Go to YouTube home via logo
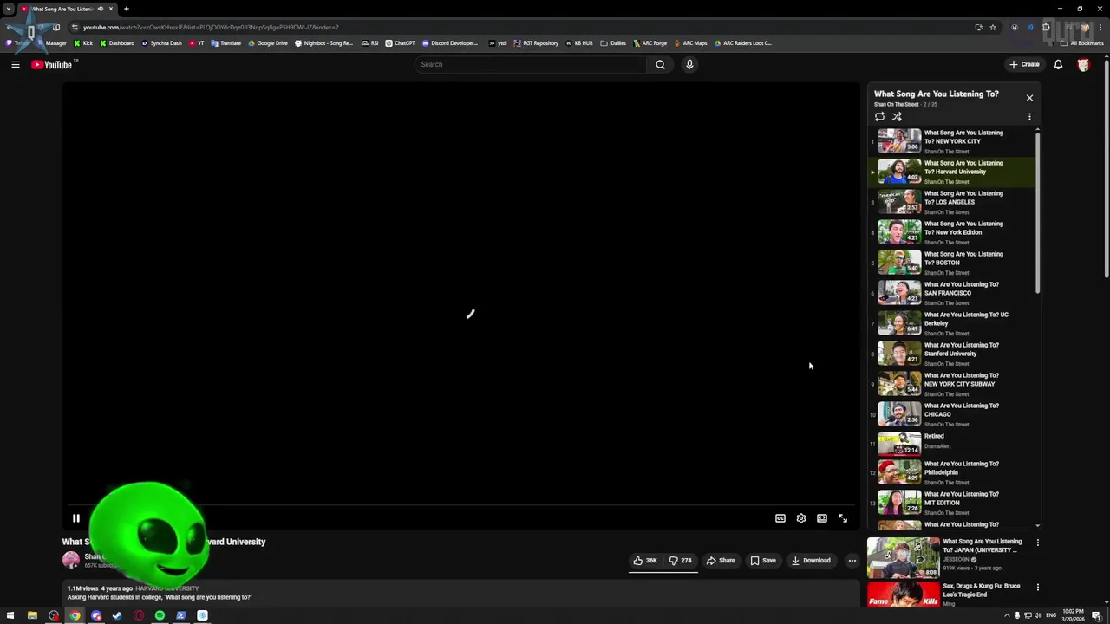 click(x=52, y=64)
